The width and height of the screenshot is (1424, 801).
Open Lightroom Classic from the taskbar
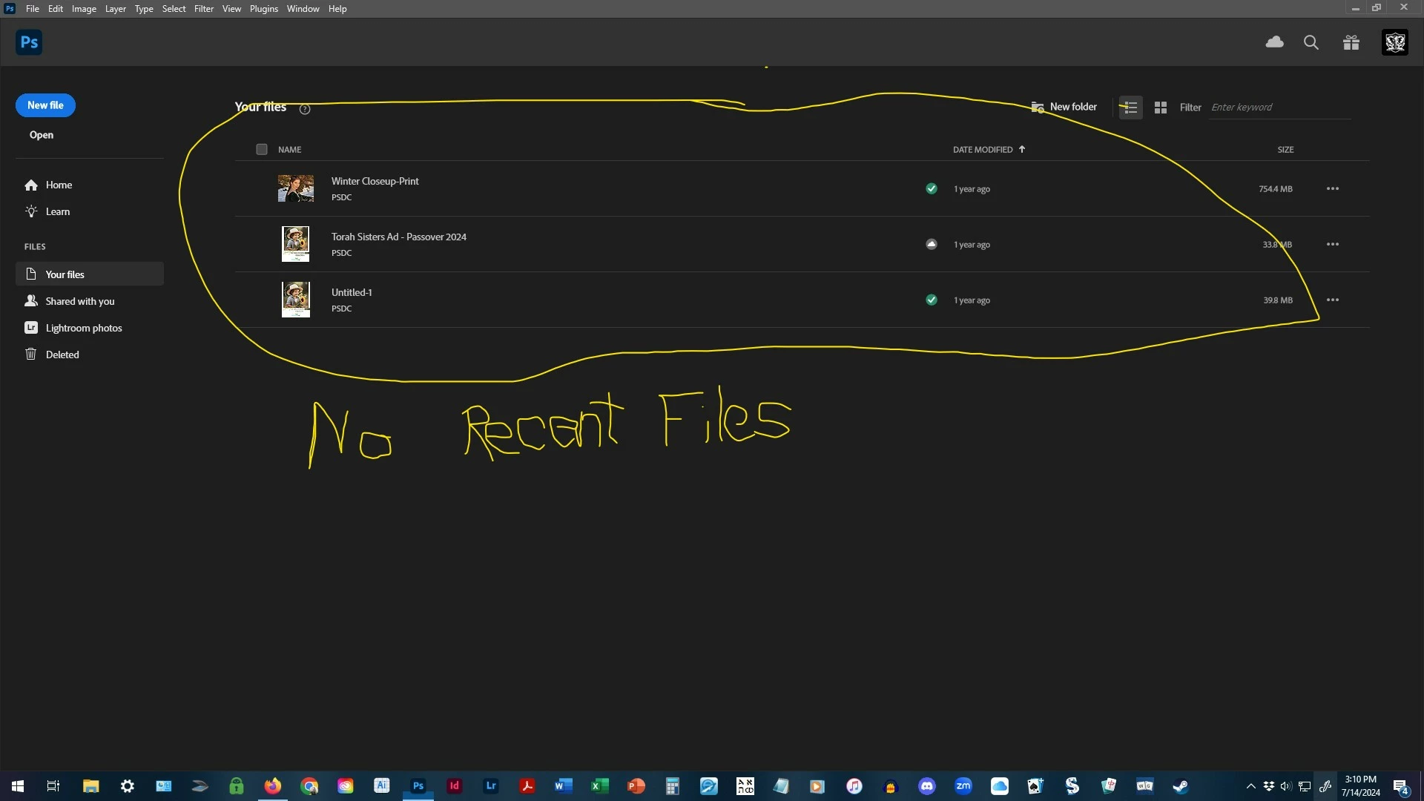coord(490,786)
